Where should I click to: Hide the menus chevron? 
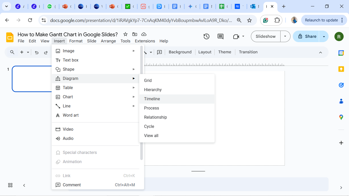(x=320, y=52)
